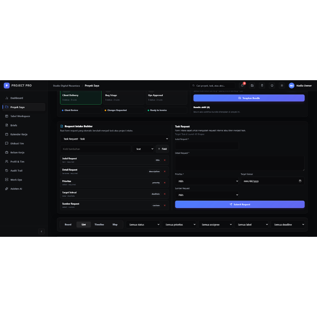The image size is (317, 317).
Task: Remove the Judul Request field
Action: pos(165,160)
